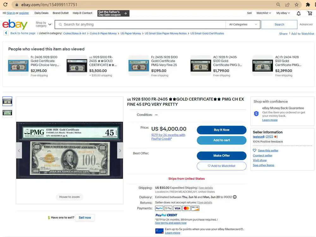The image size is (316, 237).
Task: Open the $1,195.00 PMG Very Fine 25 item
Action: [153, 66]
